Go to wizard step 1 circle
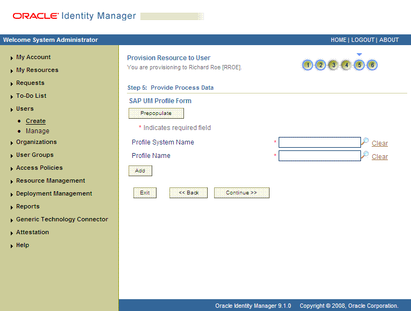This screenshot has width=411, height=311. [x=308, y=65]
